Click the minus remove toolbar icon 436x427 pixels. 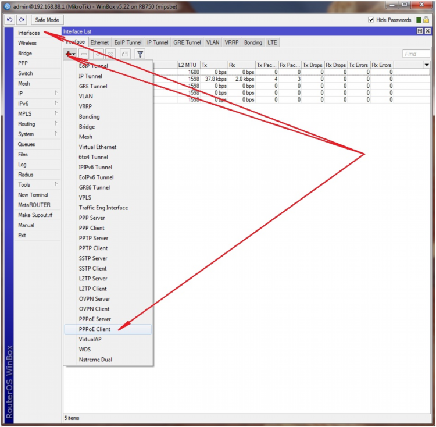84,54
